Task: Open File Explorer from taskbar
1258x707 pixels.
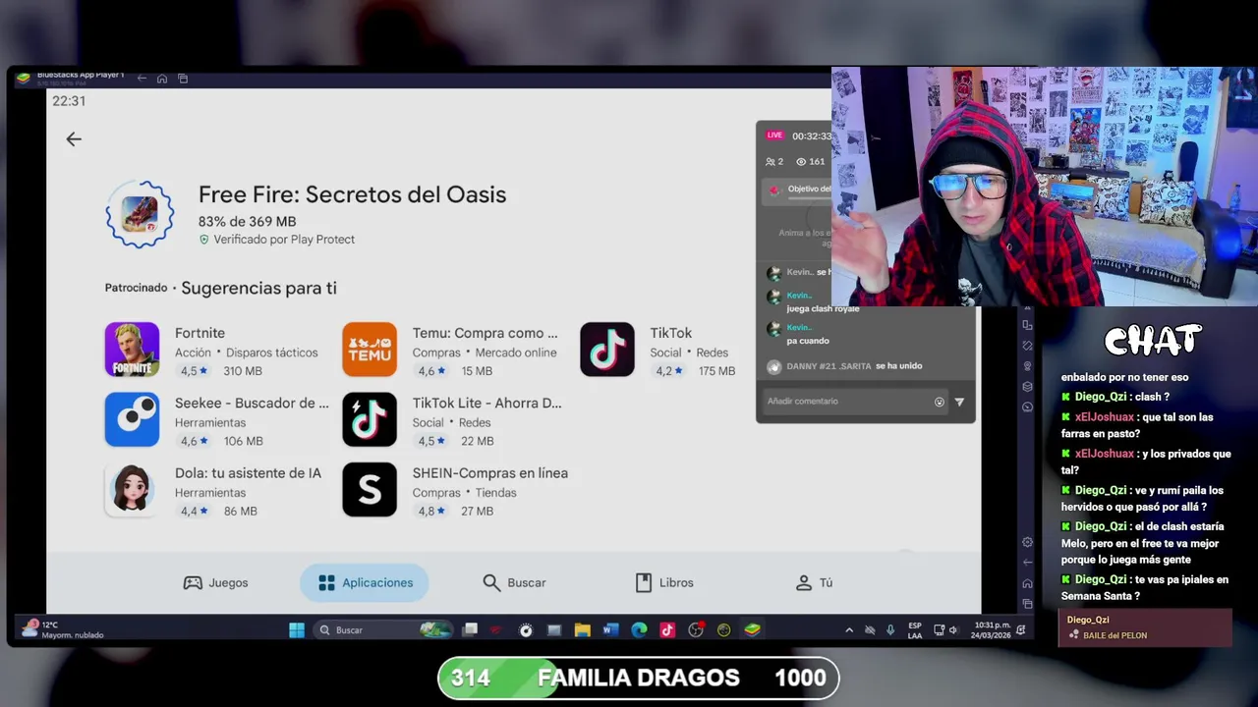Action: click(582, 630)
